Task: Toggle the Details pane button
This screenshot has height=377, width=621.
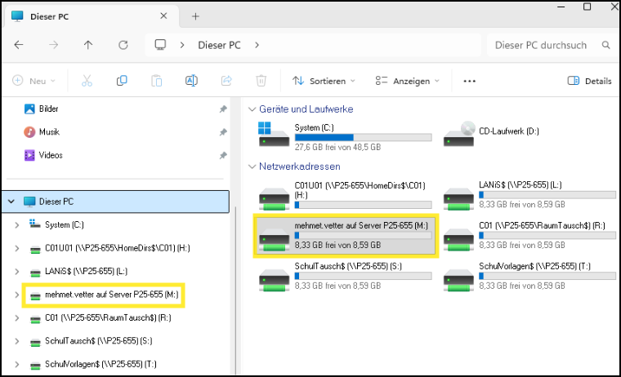Action: pos(589,81)
